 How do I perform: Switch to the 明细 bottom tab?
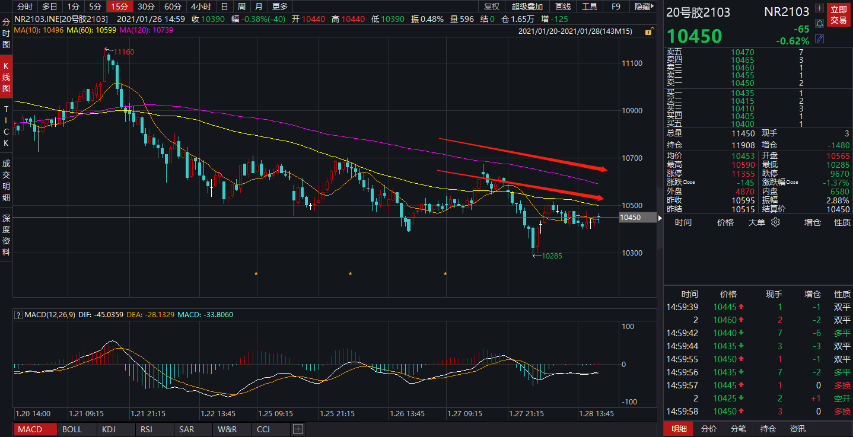(679, 429)
